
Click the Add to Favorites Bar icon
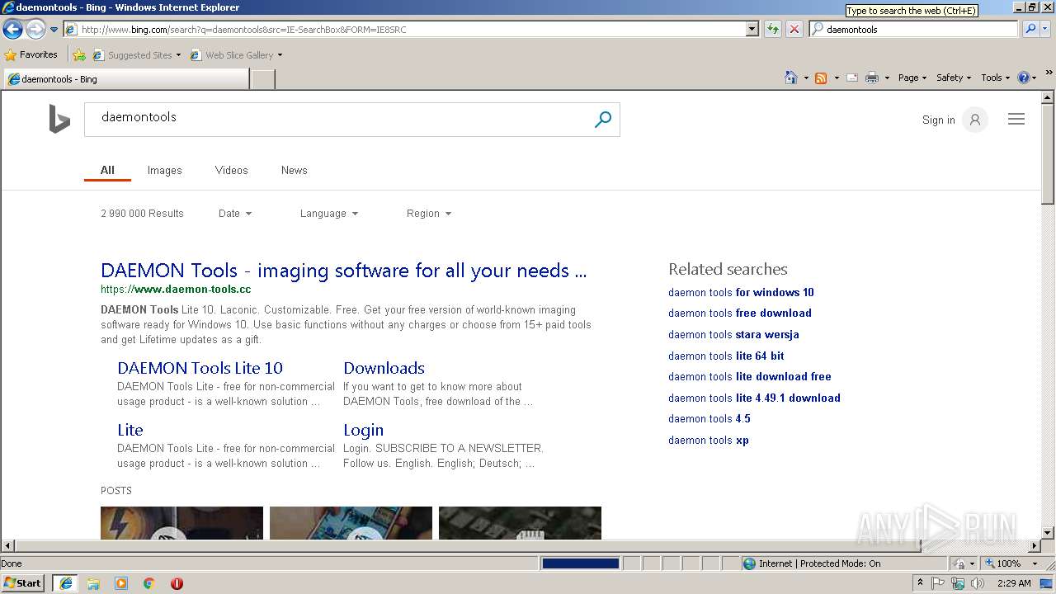point(79,55)
